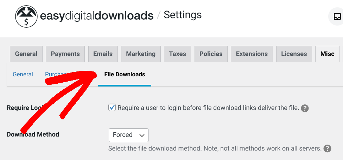Open the Taxes tab
This screenshot has width=343, height=160.
coord(177,54)
